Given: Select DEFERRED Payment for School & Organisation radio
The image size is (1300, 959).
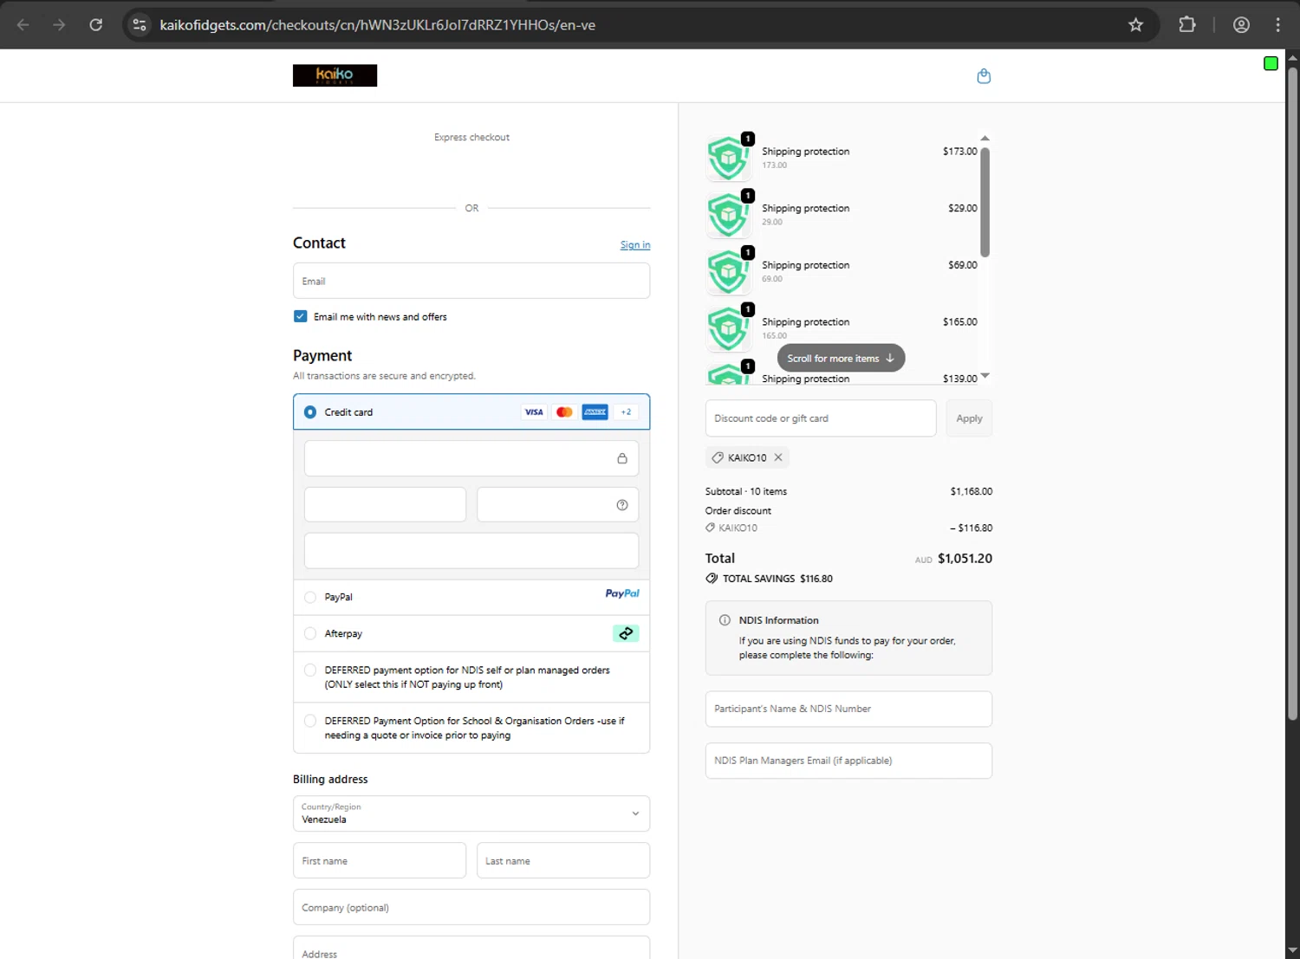Looking at the screenshot, I should 310,721.
